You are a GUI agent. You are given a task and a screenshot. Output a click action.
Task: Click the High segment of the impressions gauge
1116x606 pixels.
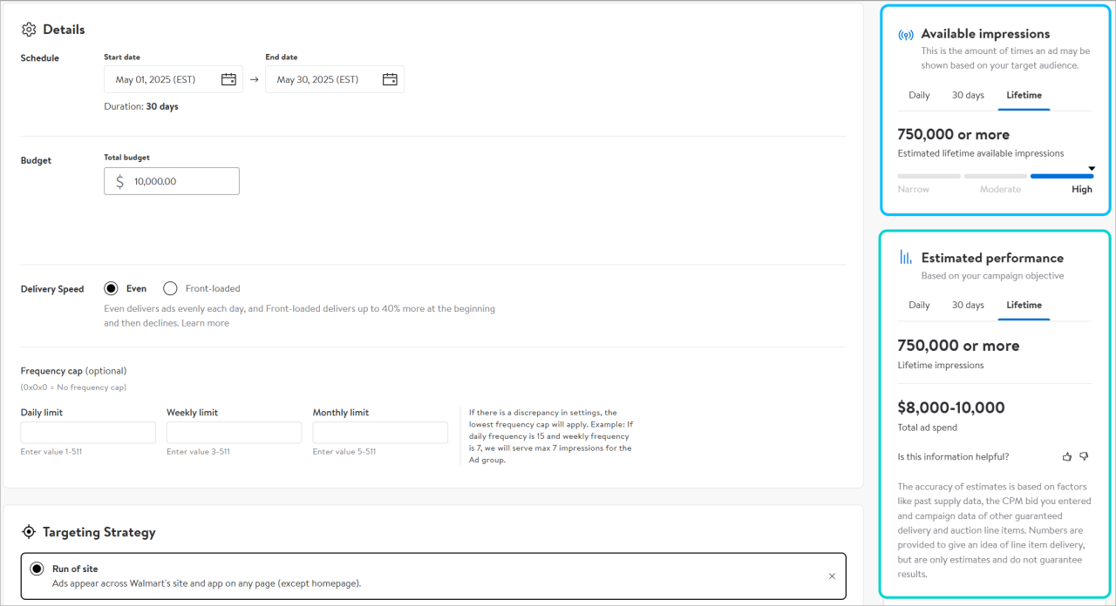pos(1062,175)
